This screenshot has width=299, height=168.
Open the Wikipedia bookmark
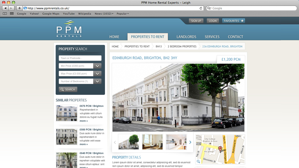click(x=84, y=14)
